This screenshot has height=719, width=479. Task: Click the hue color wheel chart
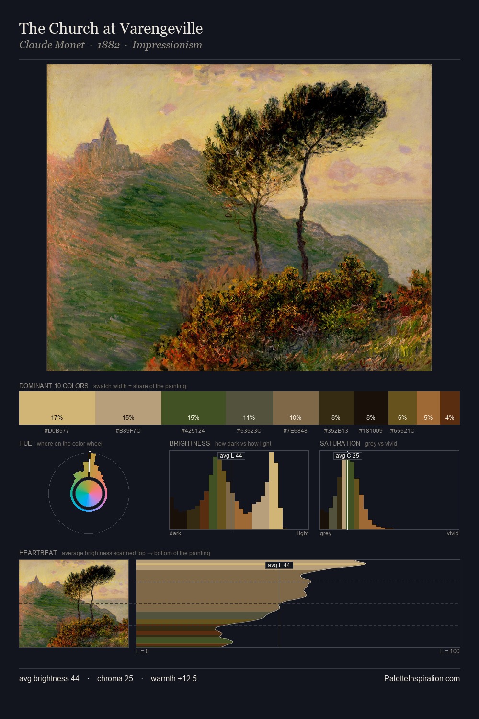click(x=89, y=493)
